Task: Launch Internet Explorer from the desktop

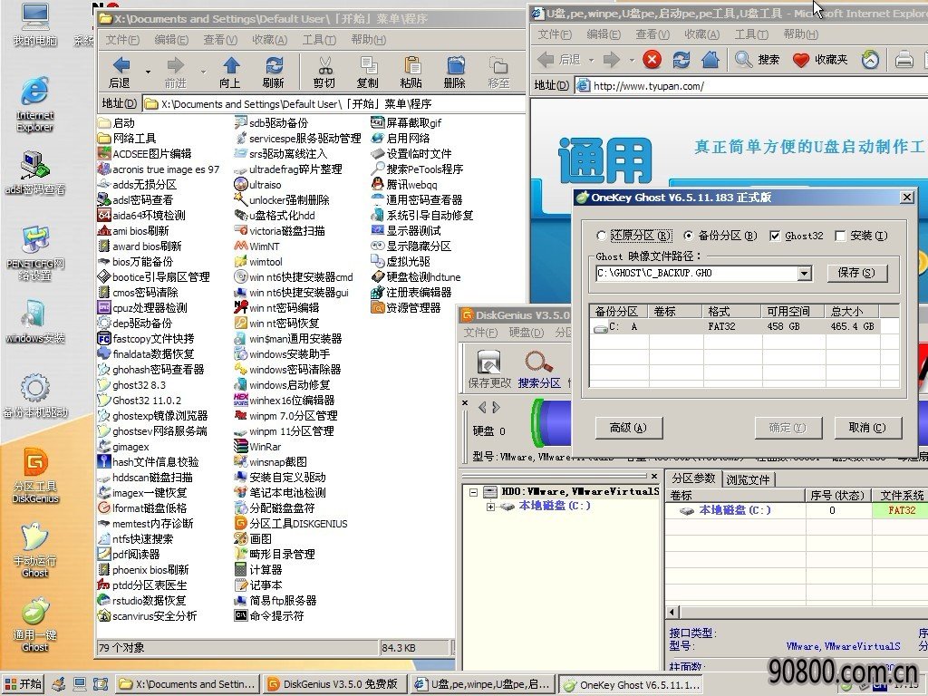Action: 35,104
